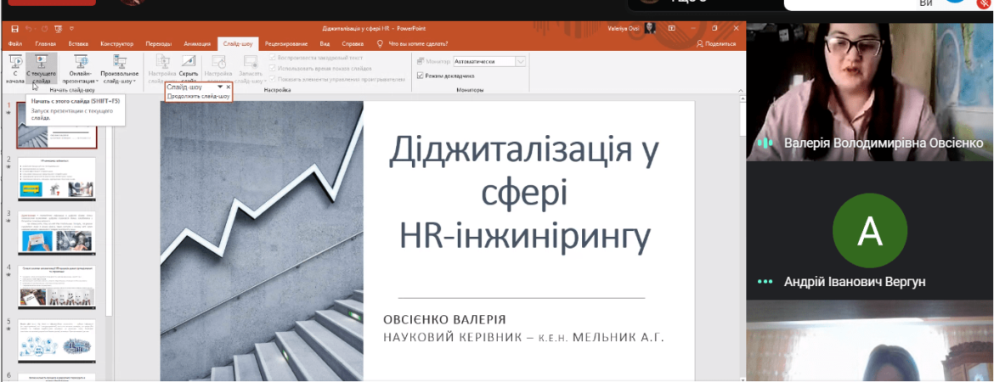Click Андрій Іванович Вергун avatar 'A'
The height and width of the screenshot is (382, 994).
869,231
